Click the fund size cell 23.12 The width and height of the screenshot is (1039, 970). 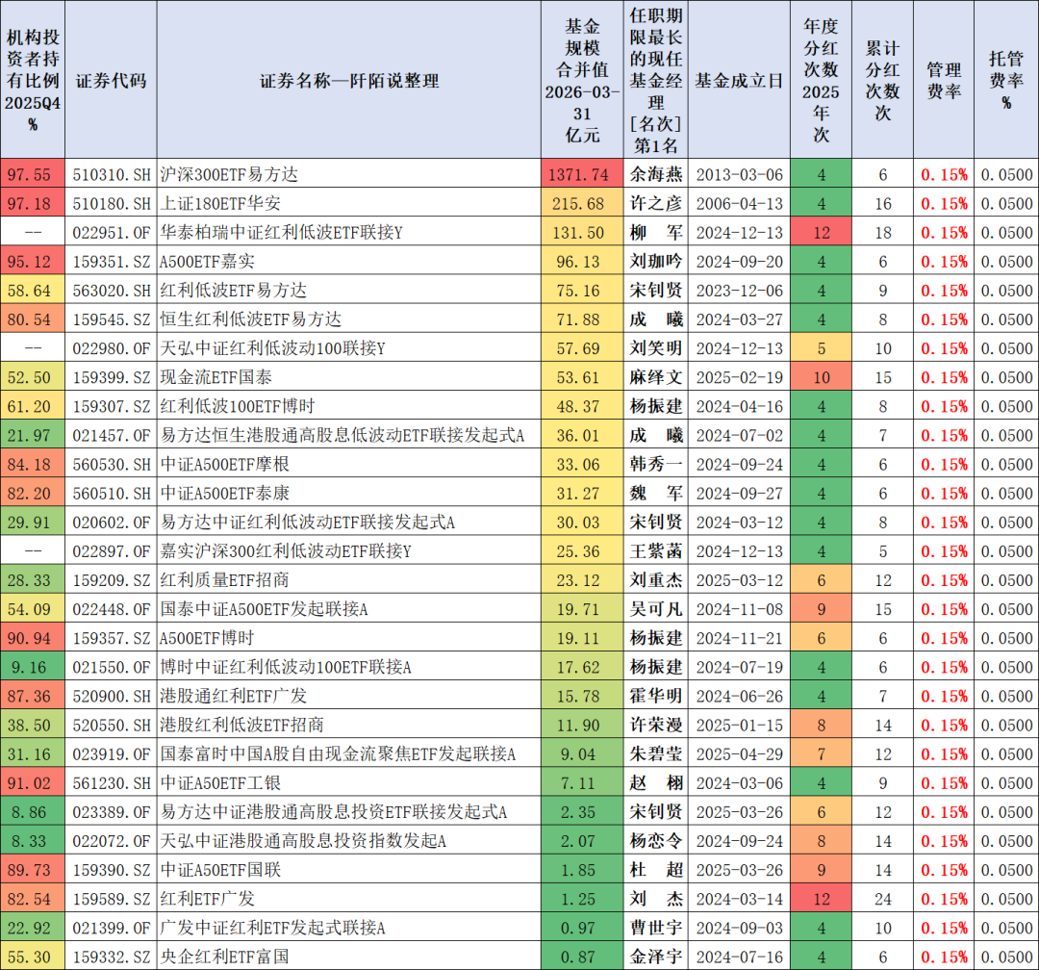point(582,580)
